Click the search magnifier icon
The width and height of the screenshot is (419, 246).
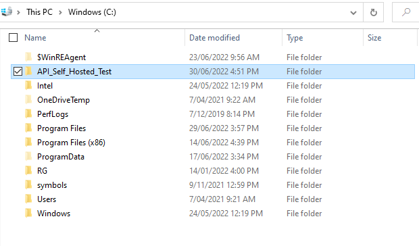406,12
